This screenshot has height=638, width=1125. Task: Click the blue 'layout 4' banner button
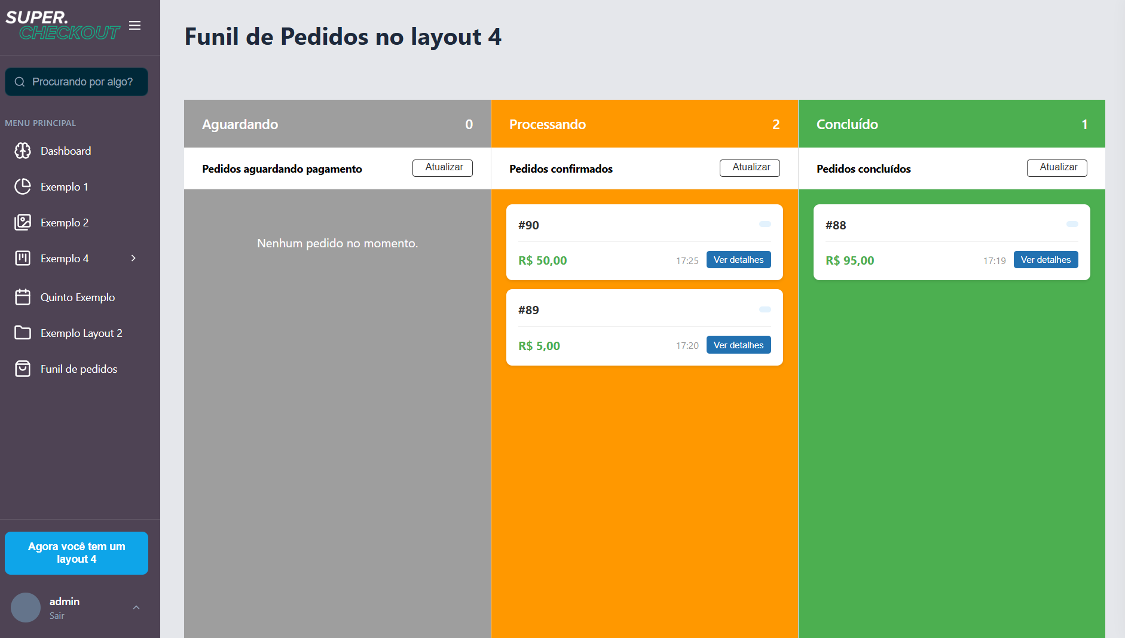click(x=77, y=553)
